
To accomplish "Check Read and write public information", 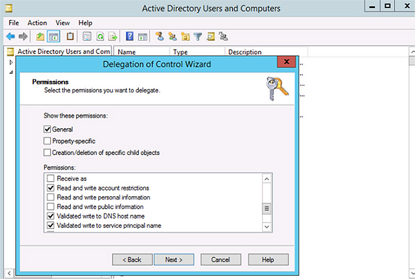I will pos(51,207).
